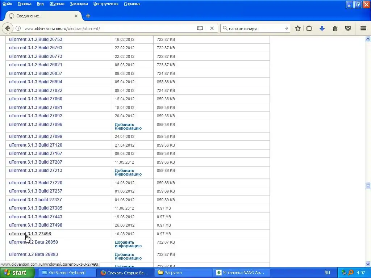Open the Правка menu

(24, 4)
